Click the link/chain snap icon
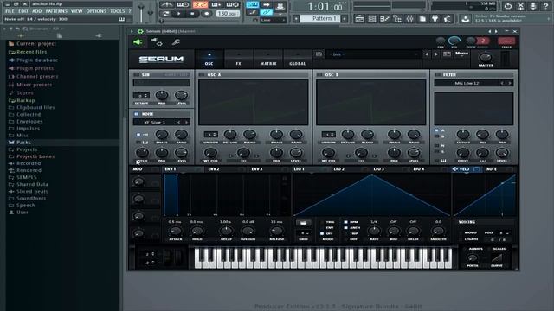The height and width of the screenshot is (311, 554). [x=266, y=12]
